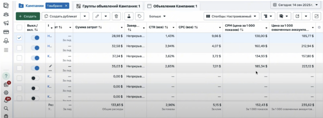Switch off the campaign with 35,03 $ spend
This screenshot has width=323, height=118.
click(x=35, y=68)
